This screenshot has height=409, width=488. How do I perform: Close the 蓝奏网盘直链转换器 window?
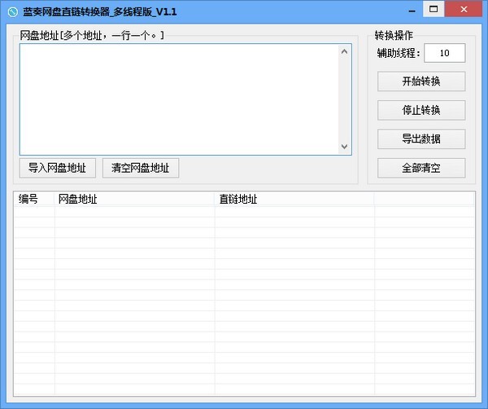(464, 9)
